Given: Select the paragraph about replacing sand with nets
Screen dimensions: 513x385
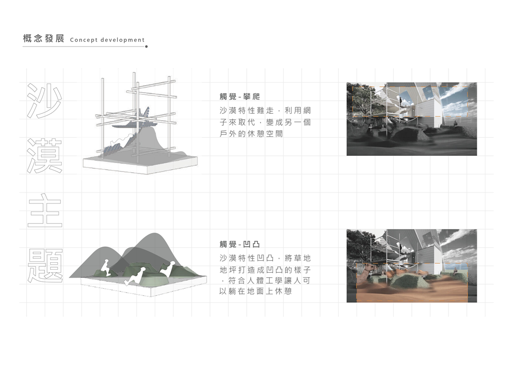Looking at the screenshot, I should pos(265,122).
